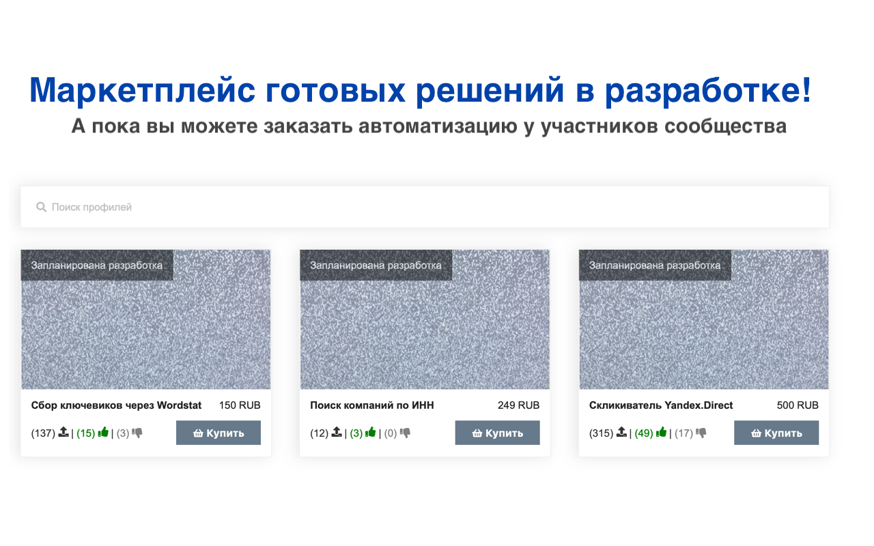Click thumbs-up icon on Wordstat card
874x546 pixels.
coord(104,432)
